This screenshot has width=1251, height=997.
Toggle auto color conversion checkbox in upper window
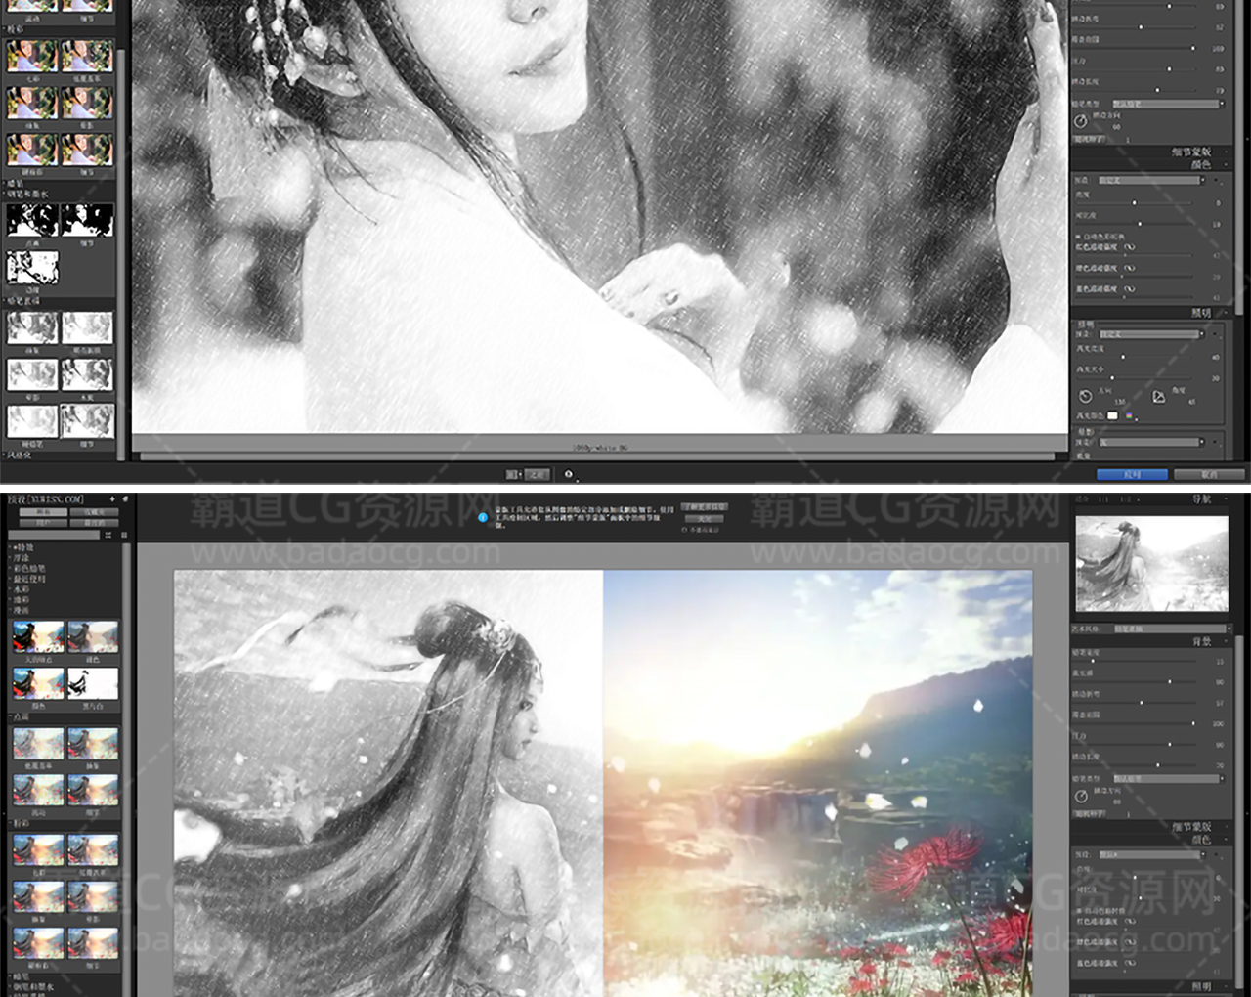pos(1078,237)
